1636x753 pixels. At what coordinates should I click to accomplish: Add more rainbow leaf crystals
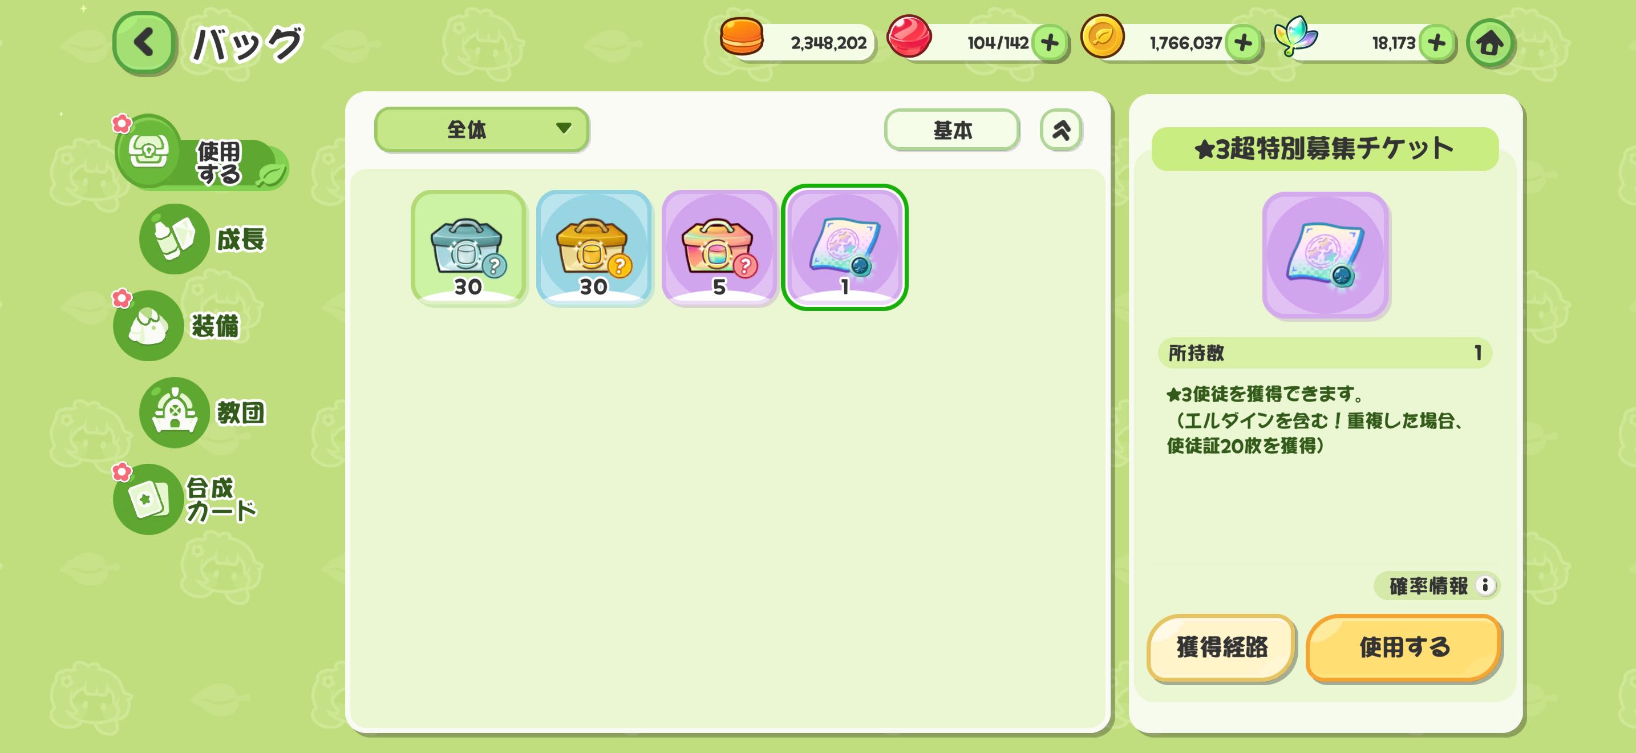1436,43
